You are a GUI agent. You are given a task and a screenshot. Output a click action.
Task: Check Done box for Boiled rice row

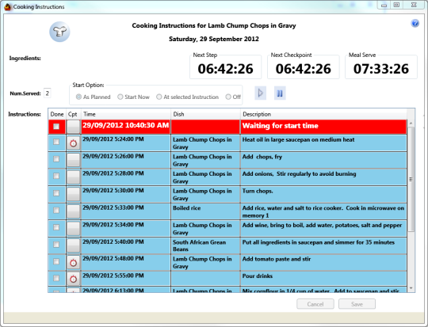point(56,210)
